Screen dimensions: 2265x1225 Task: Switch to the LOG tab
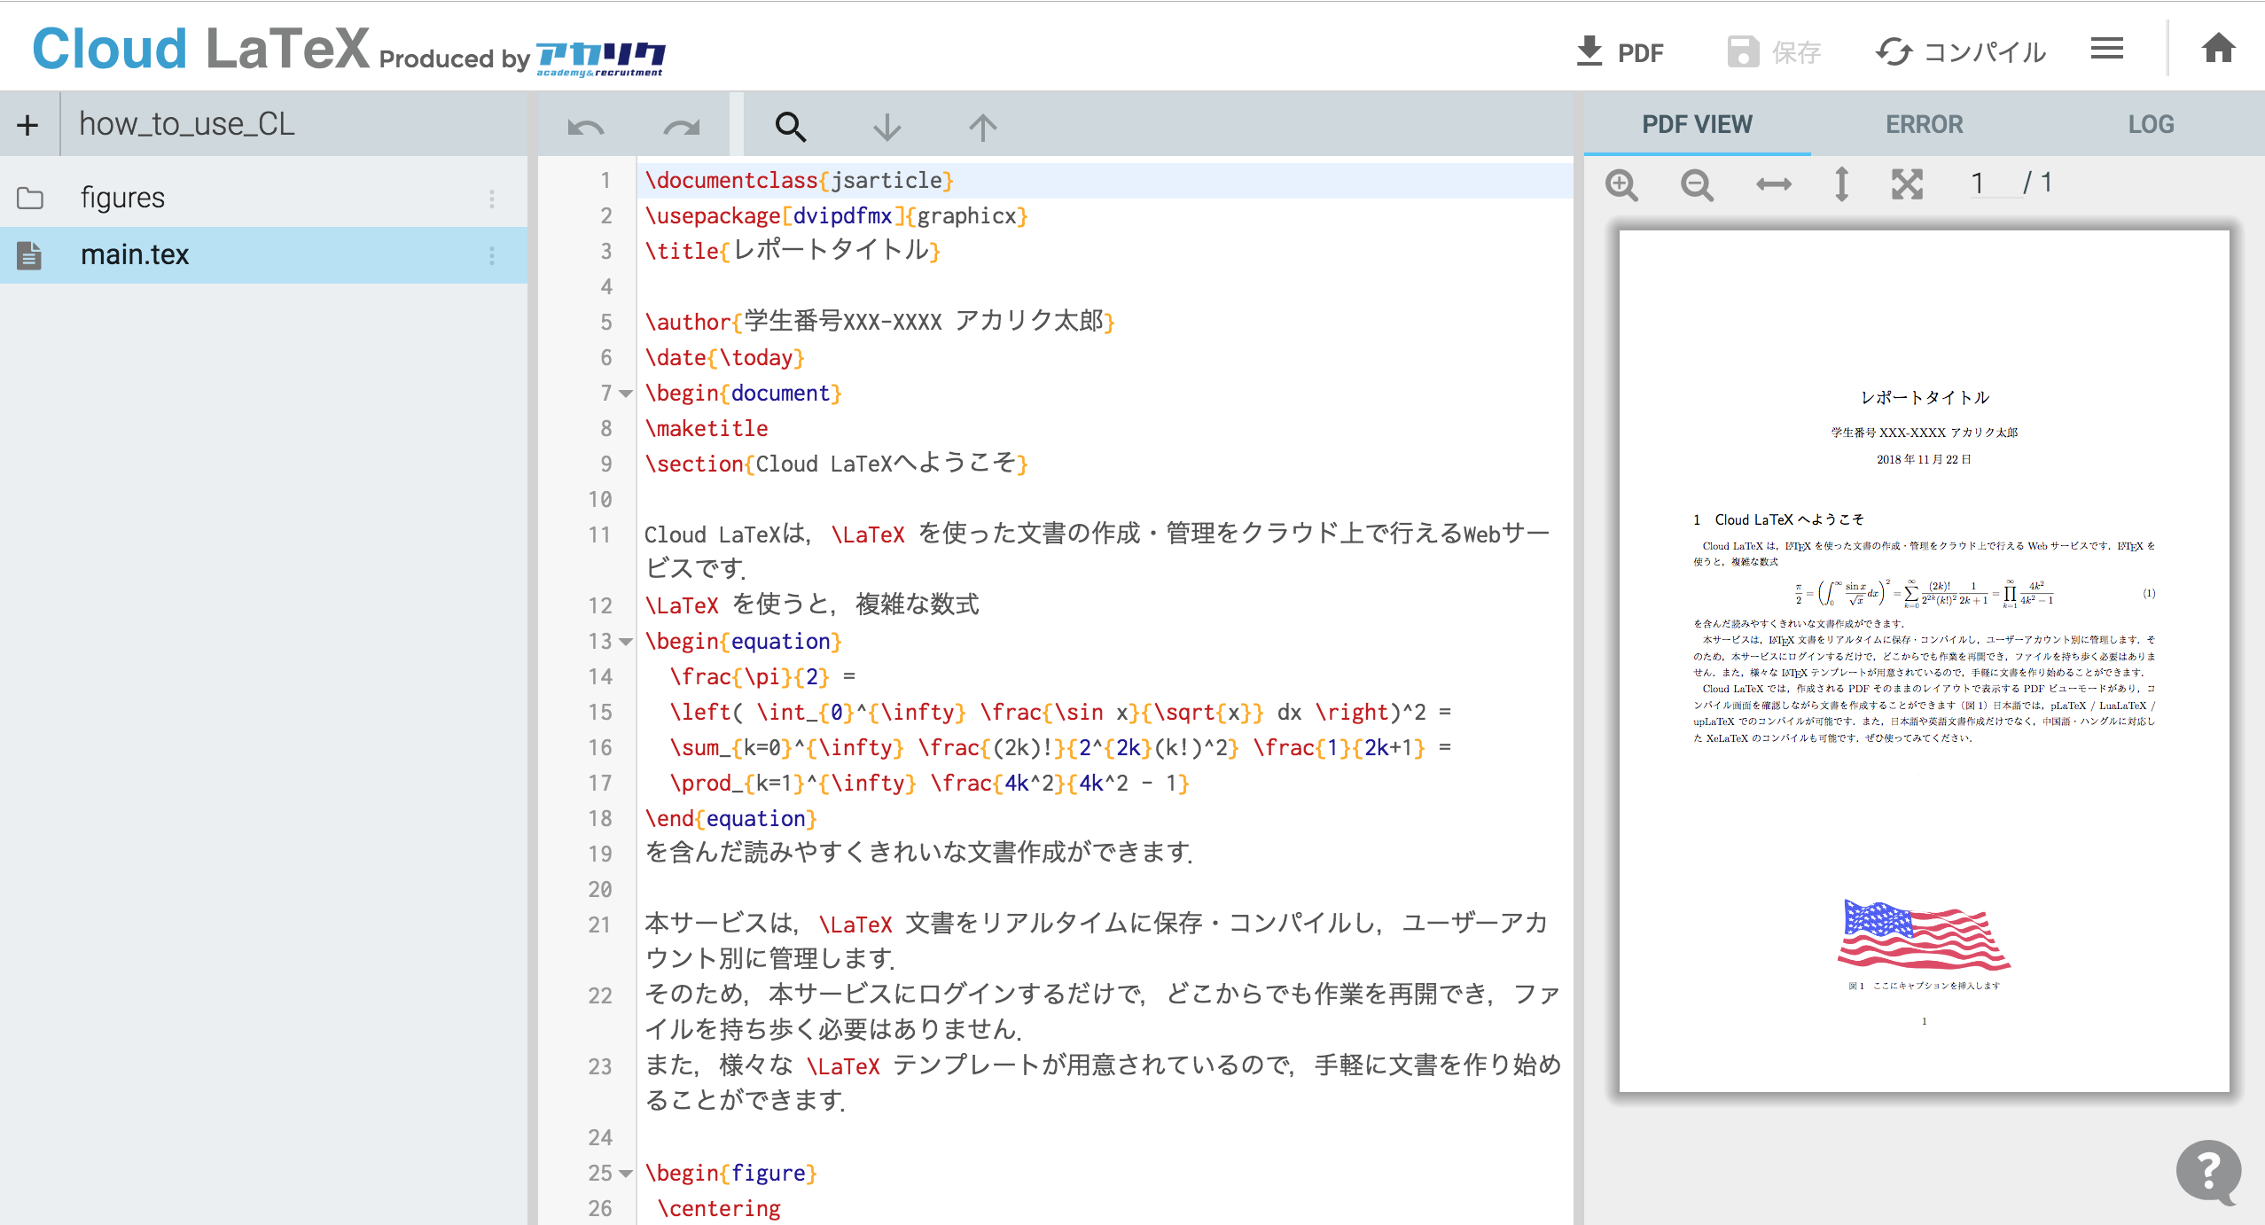[2151, 124]
